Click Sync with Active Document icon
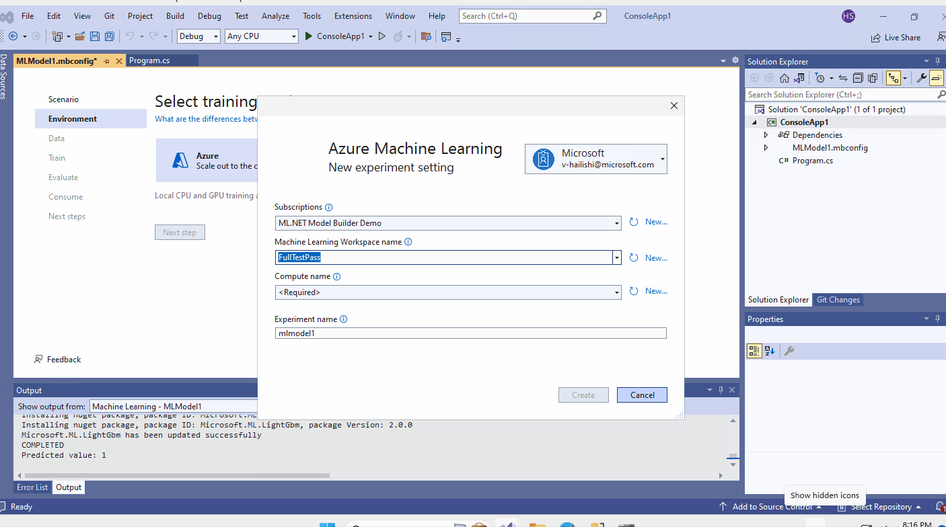 842,78
